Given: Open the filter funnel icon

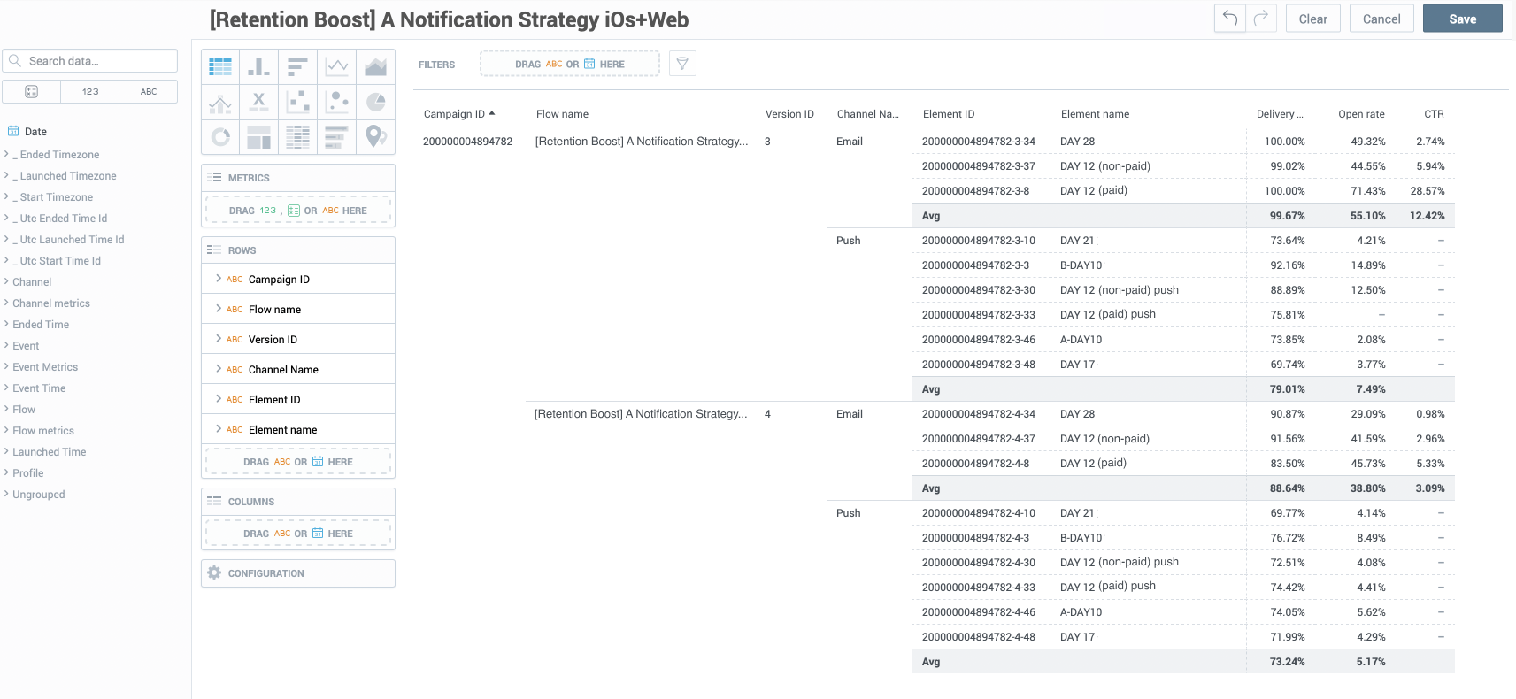Looking at the screenshot, I should (x=682, y=64).
